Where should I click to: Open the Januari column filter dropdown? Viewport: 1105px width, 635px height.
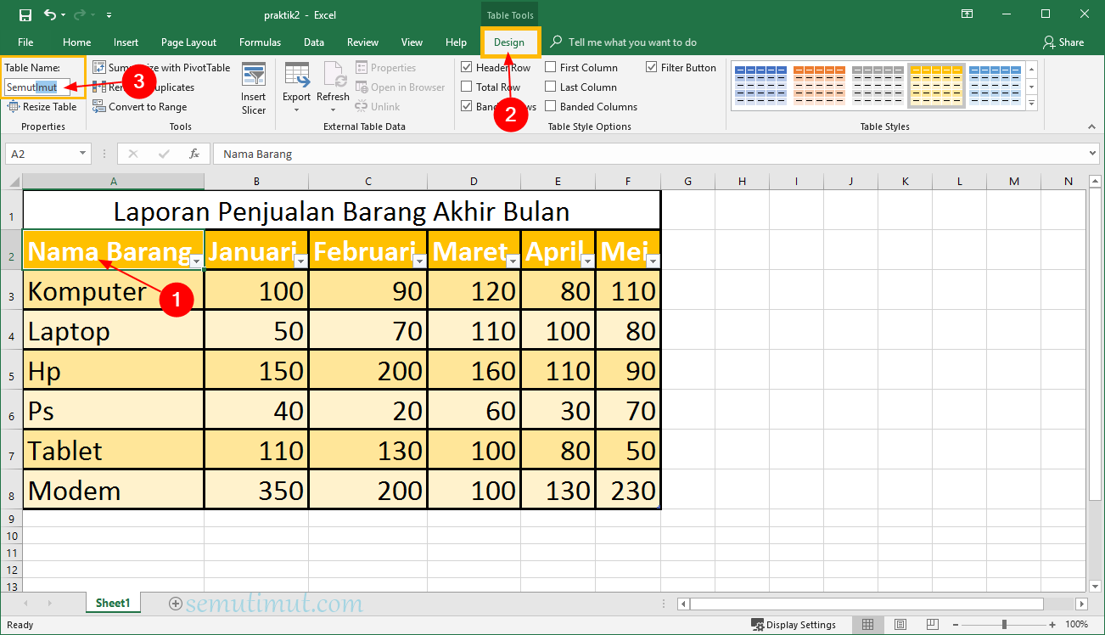tap(300, 261)
